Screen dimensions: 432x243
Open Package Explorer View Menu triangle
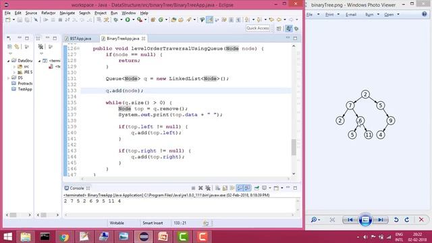pos(10,53)
